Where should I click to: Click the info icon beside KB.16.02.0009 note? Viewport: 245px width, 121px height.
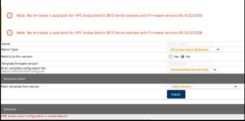coord(9,16)
